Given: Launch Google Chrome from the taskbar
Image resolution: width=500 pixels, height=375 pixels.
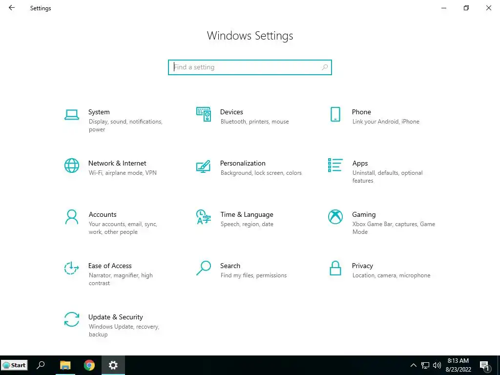Looking at the screenshot, I should pyautogui.click(x=89, y=365).
